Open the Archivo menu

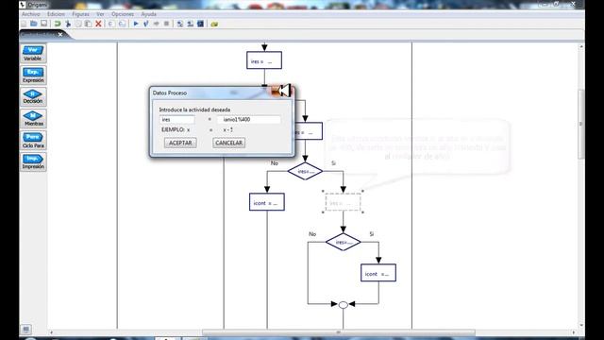[x=31, y=14]
